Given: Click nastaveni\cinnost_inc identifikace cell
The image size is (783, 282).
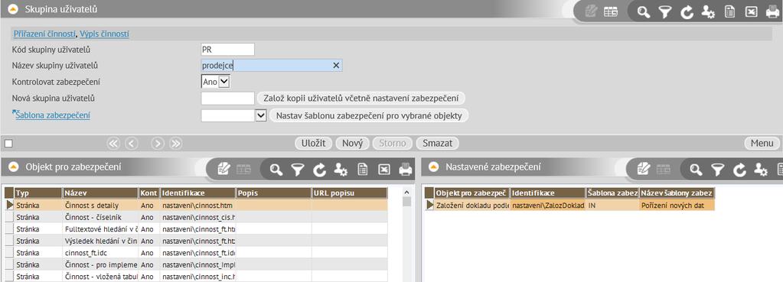Looking at the screenshot, I should [x=197, y=276].
